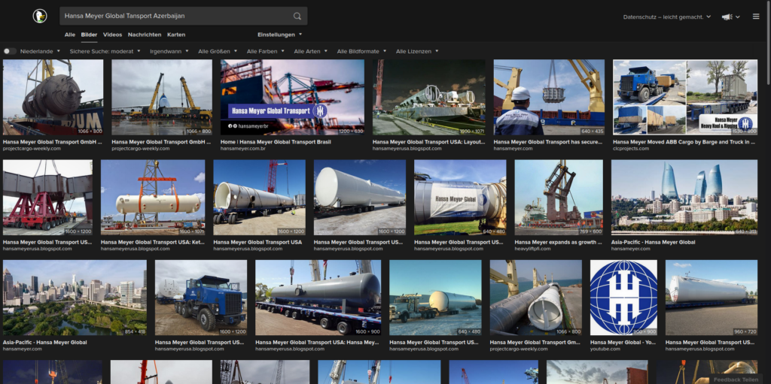
Task: Expand the Niederlande region dropdown
Action: 41,51
